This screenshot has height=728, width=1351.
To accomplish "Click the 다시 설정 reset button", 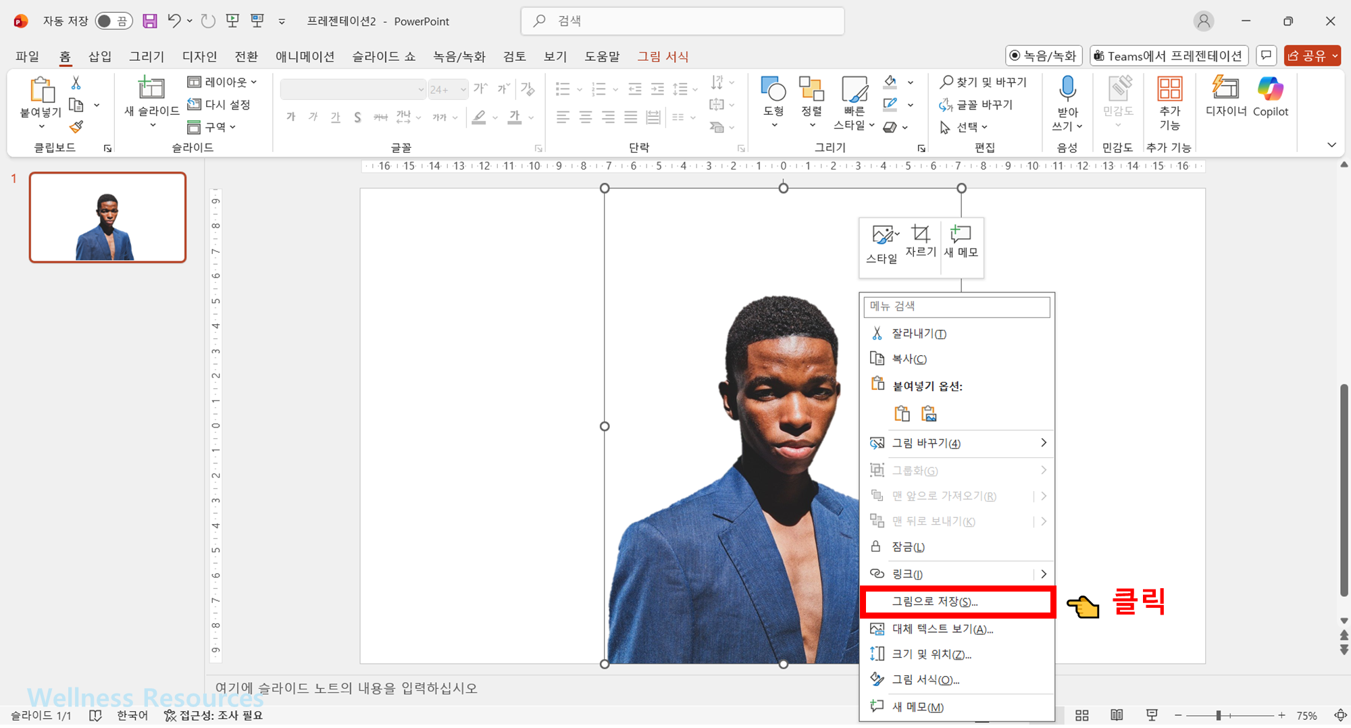I will tap(219, 104).
